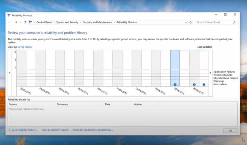
Task: Click the Warnings legend label
Action: [x=219, y=81]
